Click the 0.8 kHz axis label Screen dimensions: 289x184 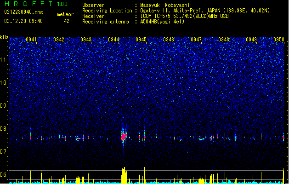click(x=4, y=129)
